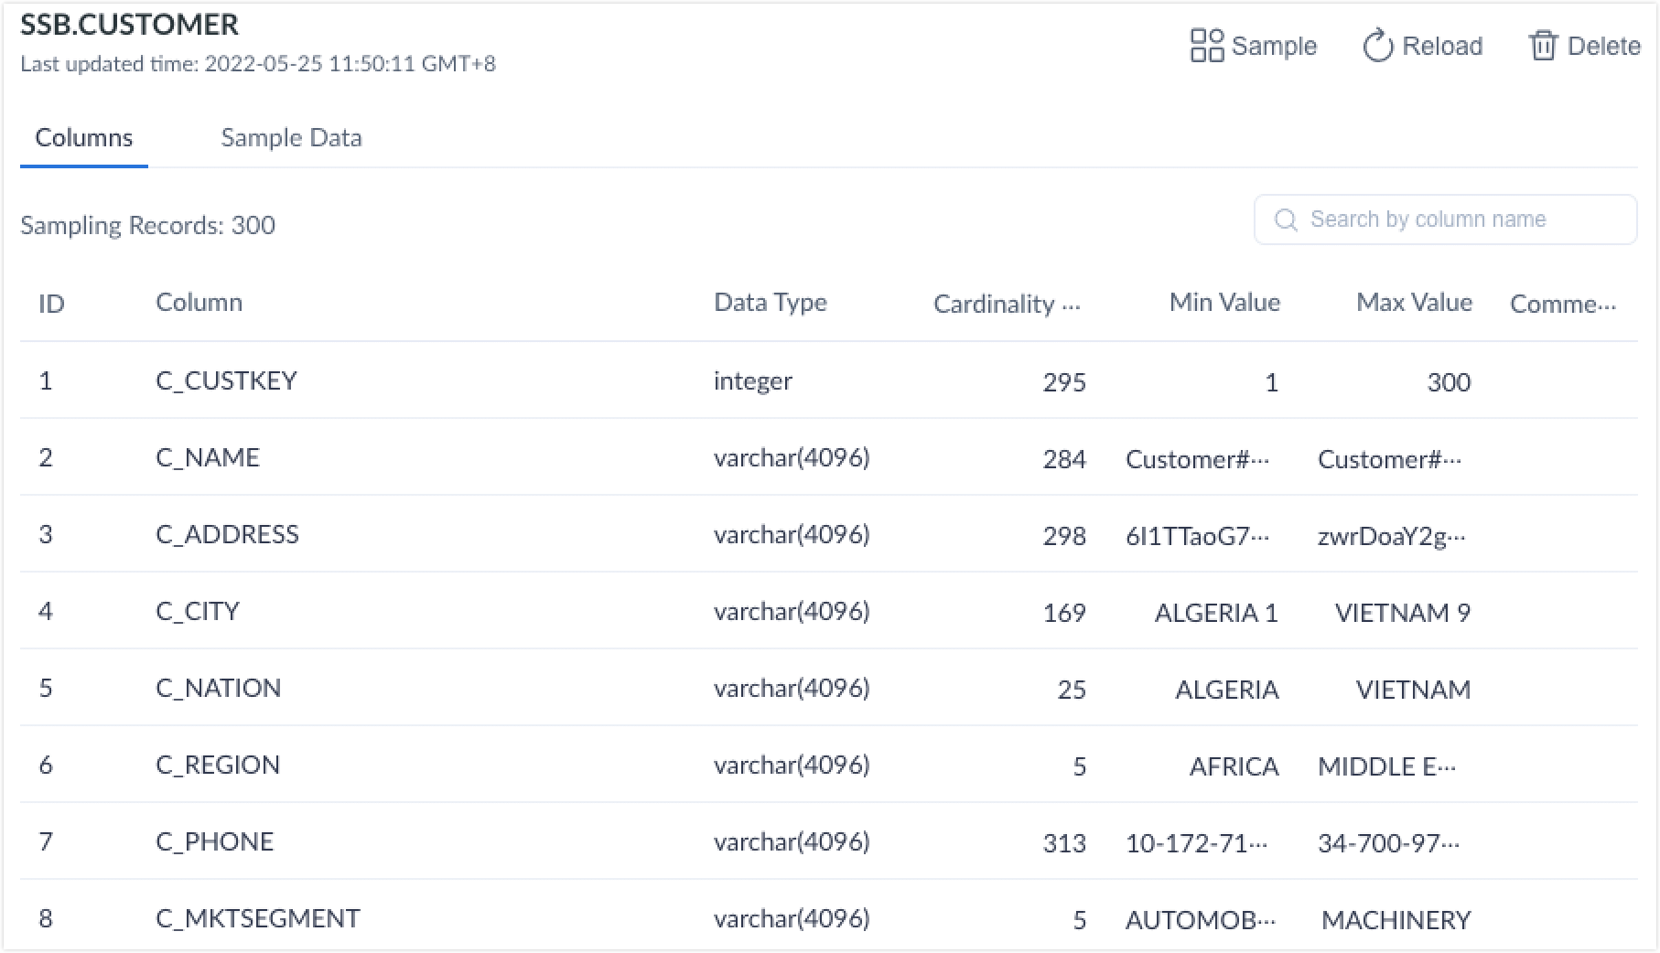This screenshot has height=953, width=1660.
Task: Click the C_NATION column name
Action: click(x=218, y=688)
